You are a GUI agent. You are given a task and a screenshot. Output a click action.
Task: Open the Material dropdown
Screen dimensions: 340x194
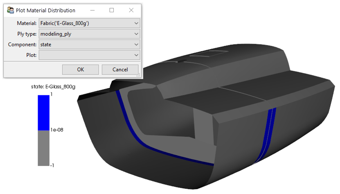(89, 23)
